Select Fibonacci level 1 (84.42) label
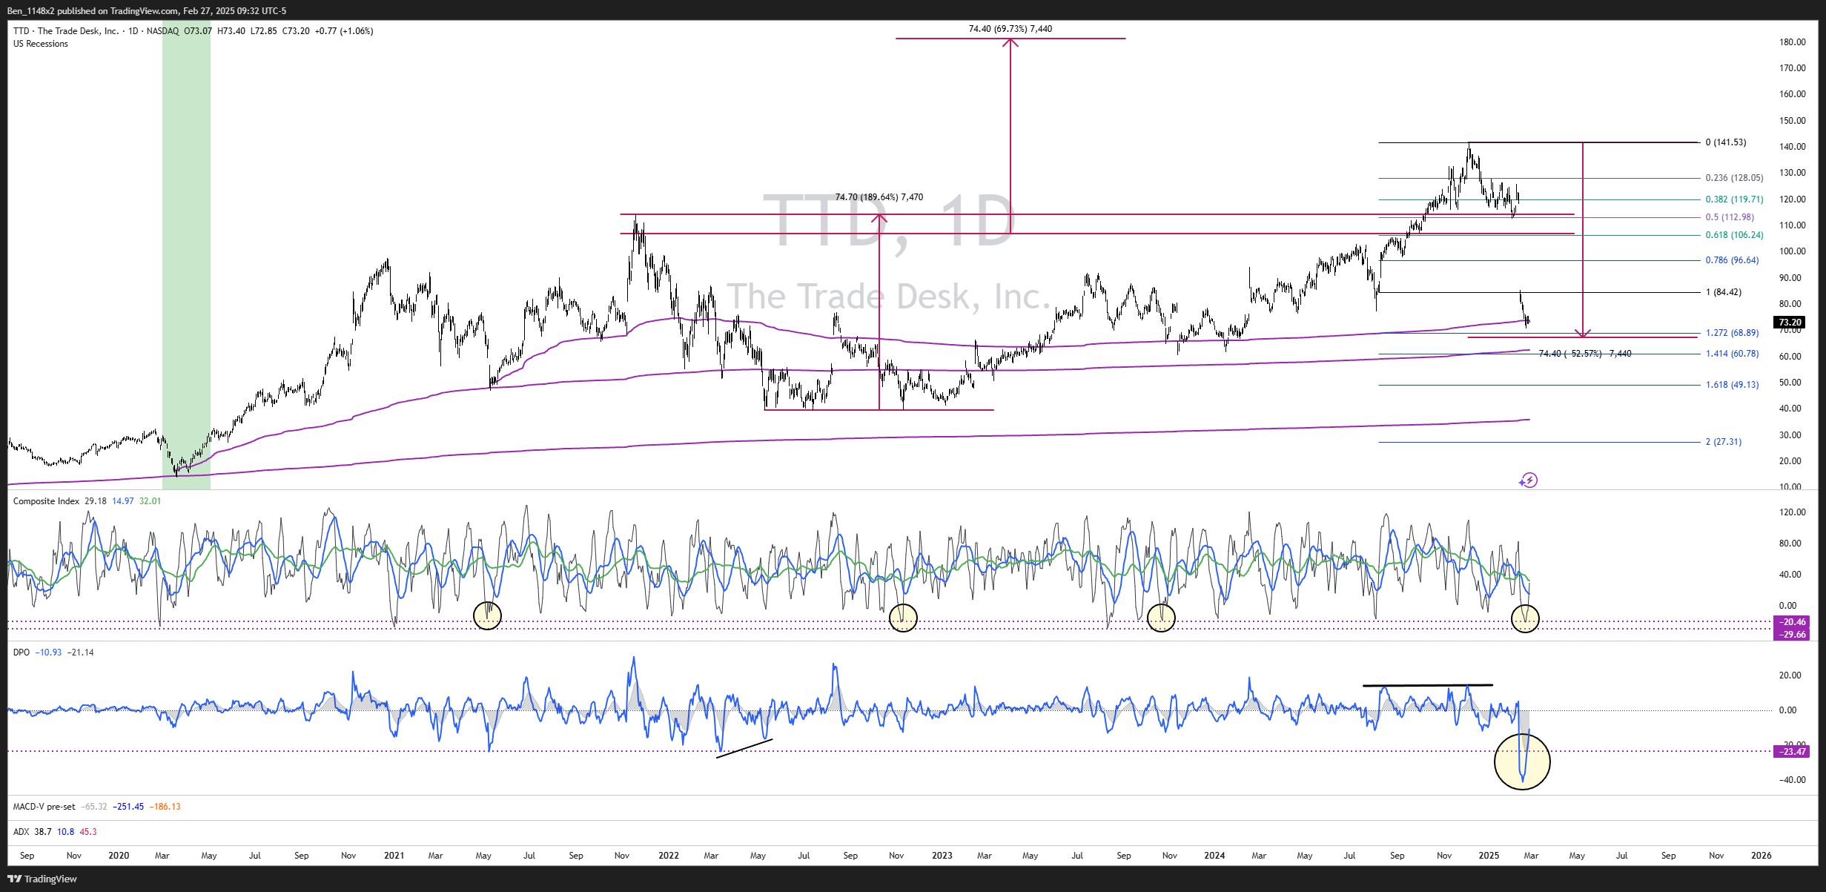Screen dimensions: 1826x892 (x=1724, y=292)
